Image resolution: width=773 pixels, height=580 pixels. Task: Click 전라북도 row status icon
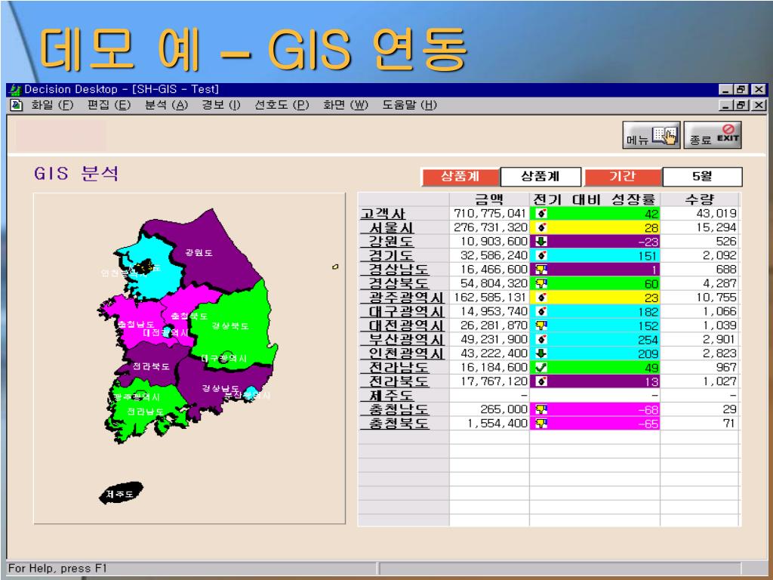pos(541,381)
